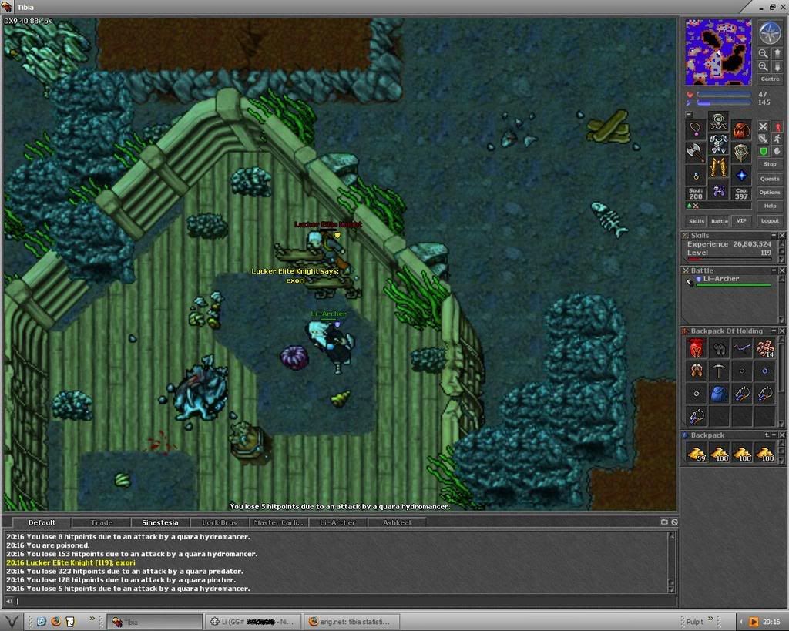Select the axe in weapon slot
Screen dimensions: 789x631
point(696,153)
